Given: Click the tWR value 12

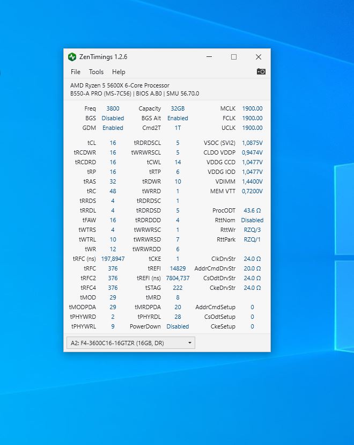Looking at the screenshot, I should tap(113, 249).
